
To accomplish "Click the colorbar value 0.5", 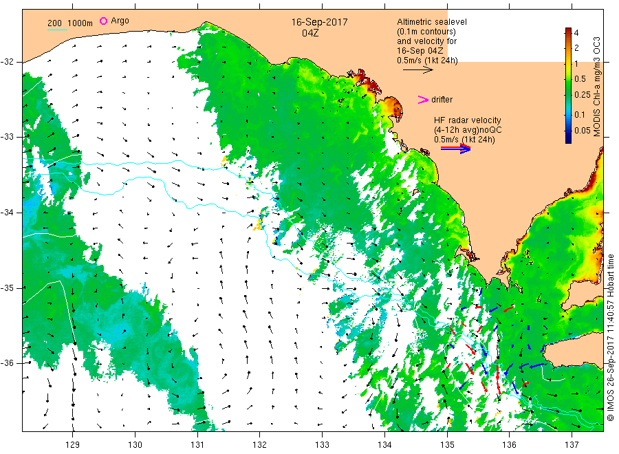I will (x=580, y=79).
